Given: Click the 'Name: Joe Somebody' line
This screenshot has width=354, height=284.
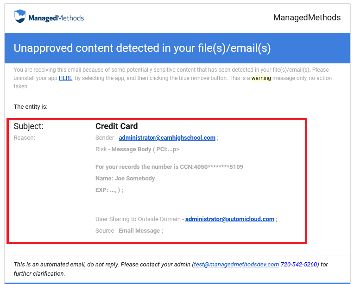Looking at the screenshot, I should click(125, 178).
